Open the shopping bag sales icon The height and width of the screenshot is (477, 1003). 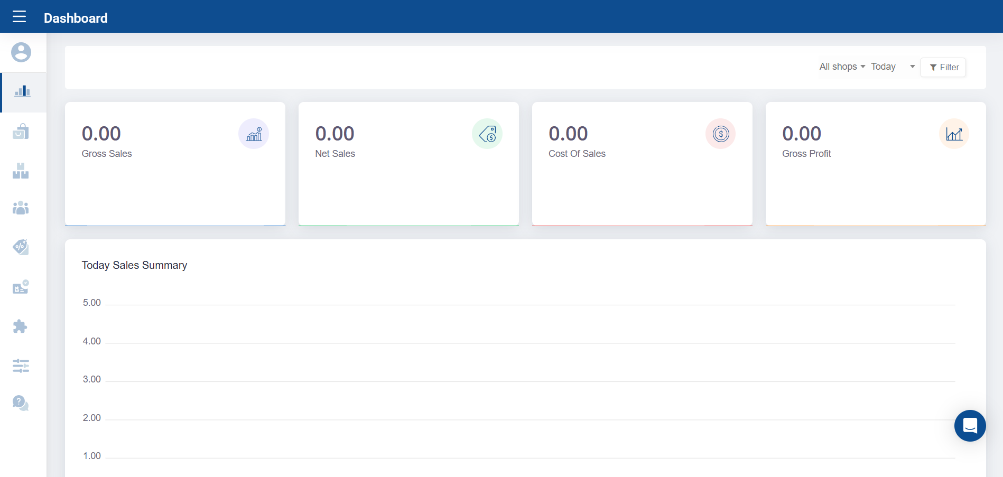[21, 132]
